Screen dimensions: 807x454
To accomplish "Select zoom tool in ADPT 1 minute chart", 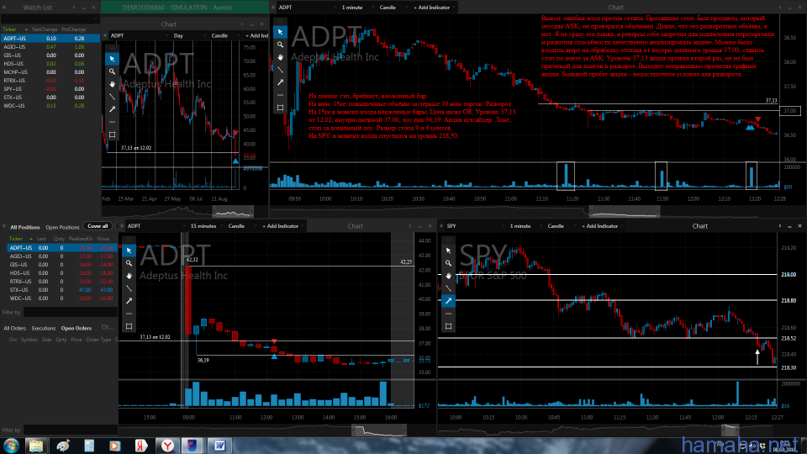I will pyautogui.click(x=280, y=45).
